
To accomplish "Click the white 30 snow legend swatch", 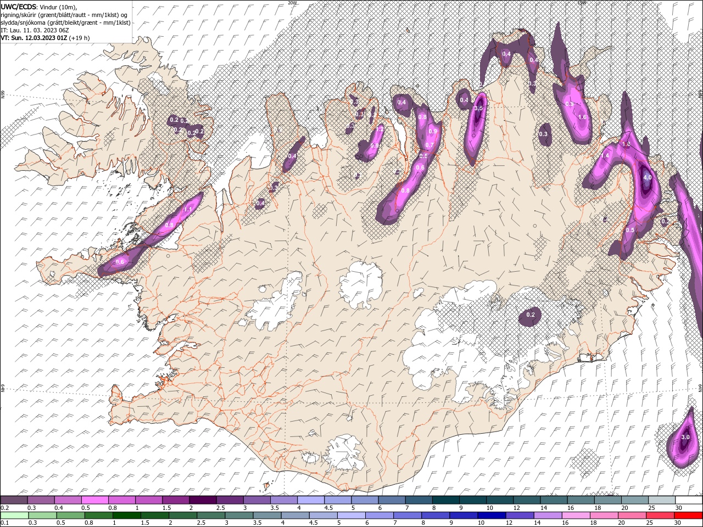I will (688, 500).
